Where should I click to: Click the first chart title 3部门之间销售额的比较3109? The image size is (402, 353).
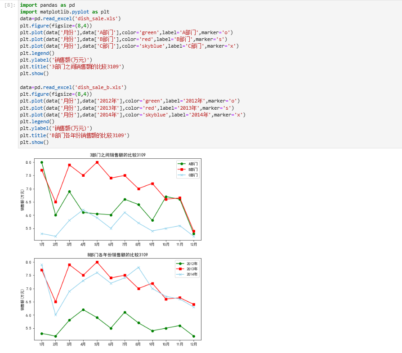click(118, 155)
